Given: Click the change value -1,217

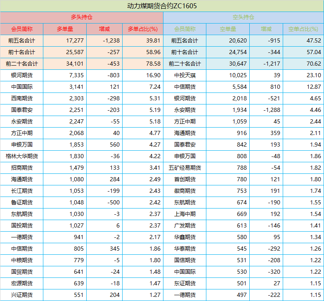Looking at the screenshot, I should 272,64.
